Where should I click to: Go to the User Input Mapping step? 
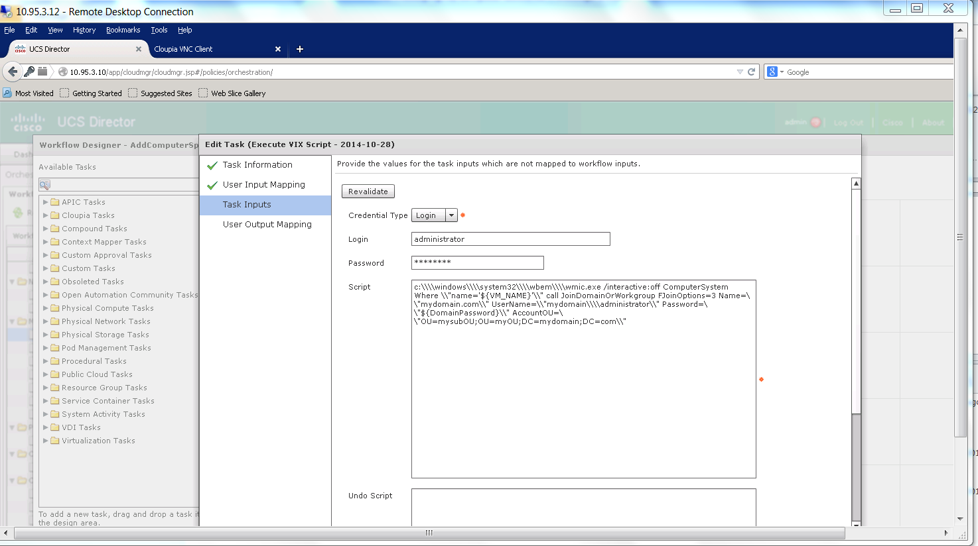pyautogui.click(x=264, y=185)
